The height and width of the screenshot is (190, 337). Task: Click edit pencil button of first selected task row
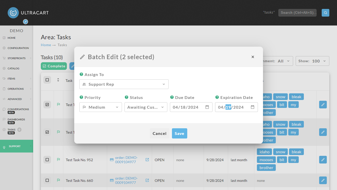323,105
